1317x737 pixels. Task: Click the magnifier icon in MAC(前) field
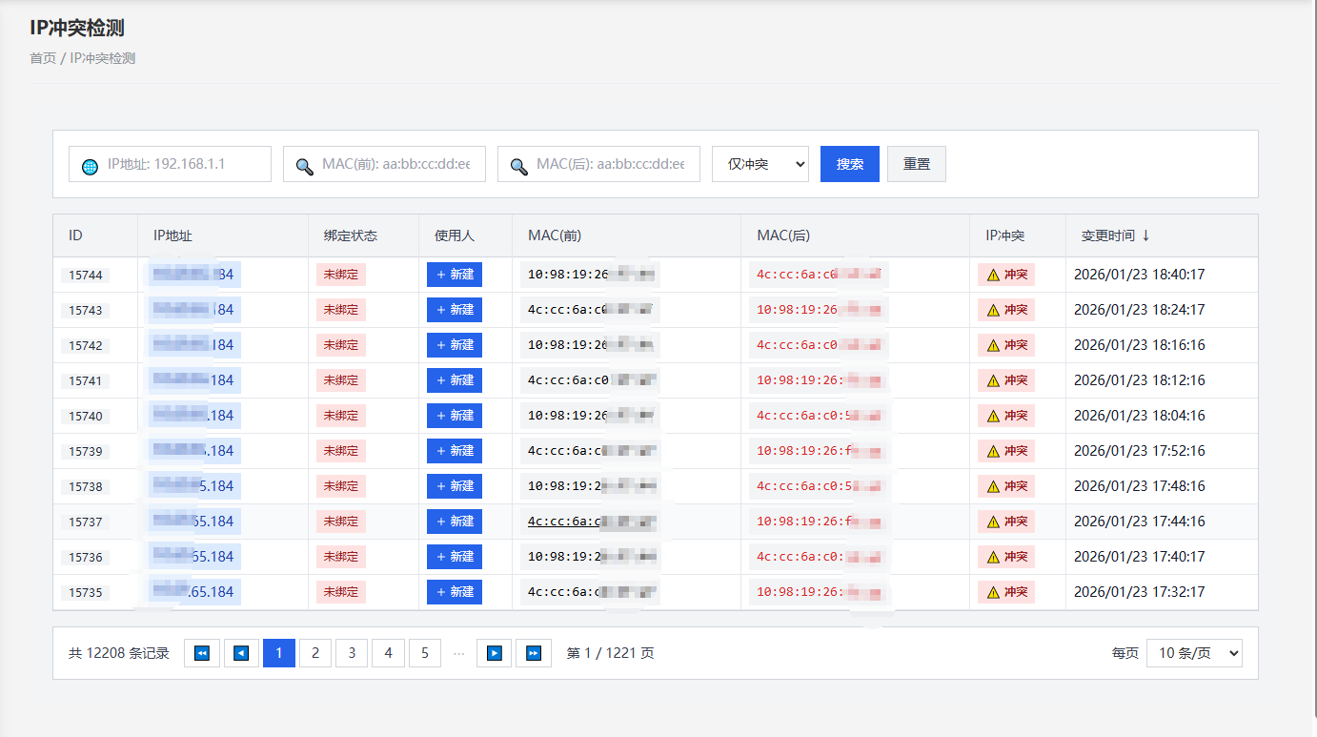(x=304, y=166)
